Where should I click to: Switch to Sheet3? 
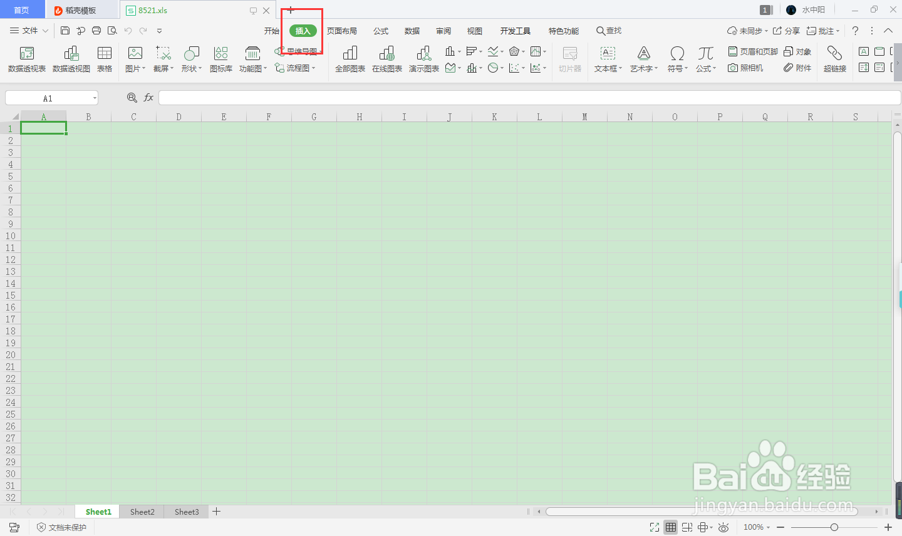tap(187, 512)
